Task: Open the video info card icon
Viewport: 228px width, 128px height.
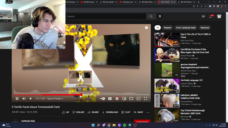Action: tap(146, 28)
